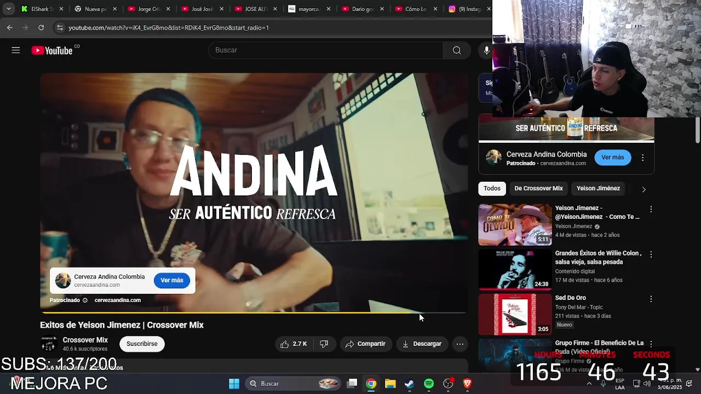Image resolution: width=701 pixels, height=394 pixels.
Task: Subscribe to Crossover Mix channel
Action: (x=142, y=344)
